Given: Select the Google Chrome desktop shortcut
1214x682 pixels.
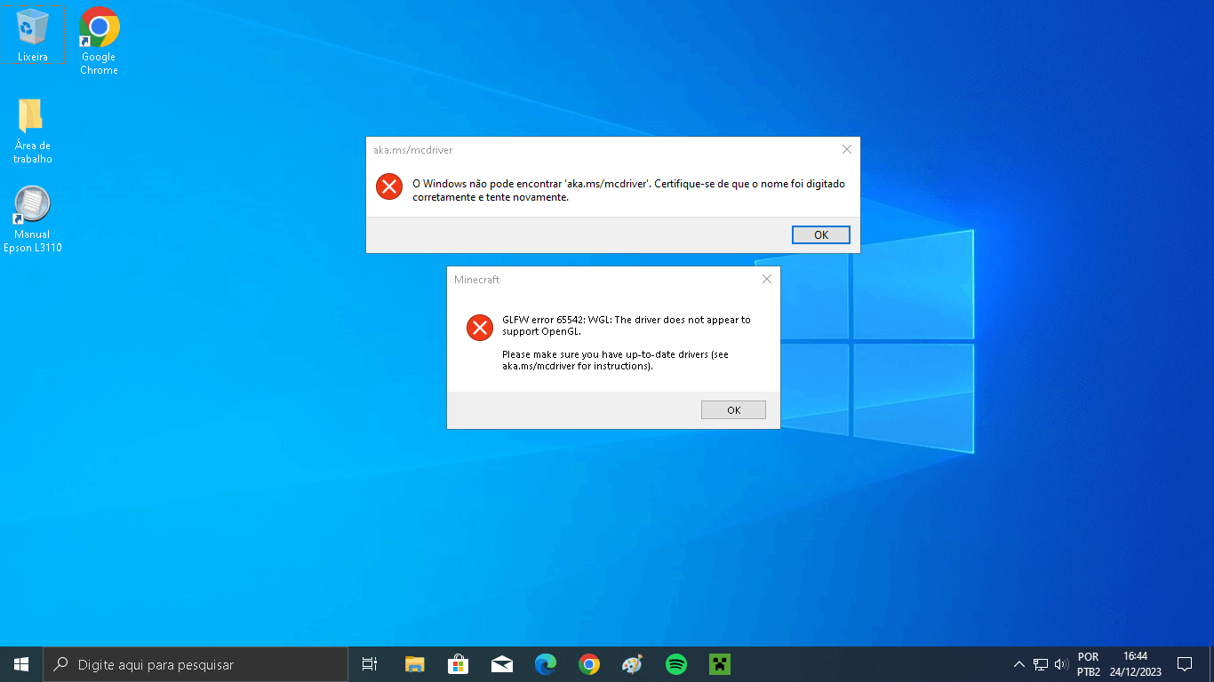Looking at the screenshot, I should (99, 41).
